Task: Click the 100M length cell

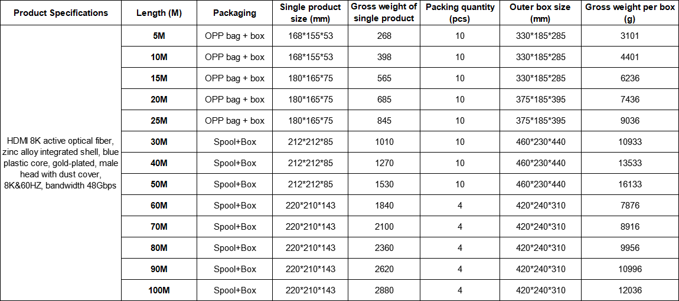Action: point(159,290)
